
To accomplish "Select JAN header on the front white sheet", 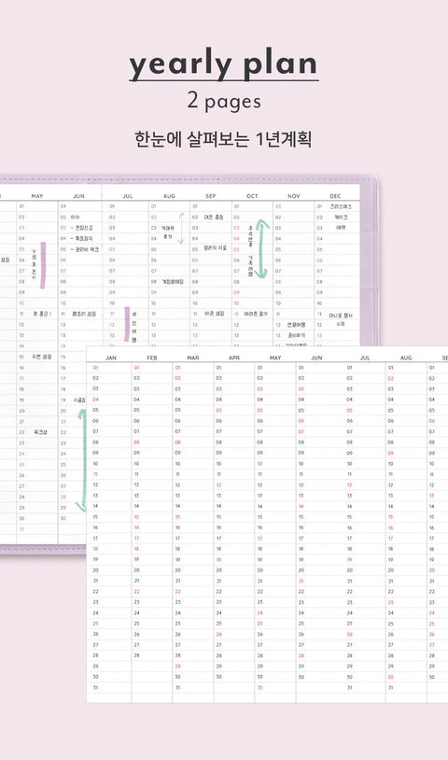I will click(x=111, y=358).
